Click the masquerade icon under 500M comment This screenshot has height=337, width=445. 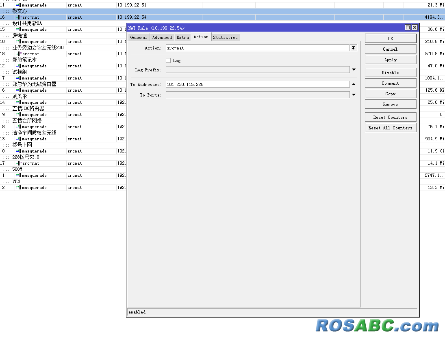click(x=19, y=175)
